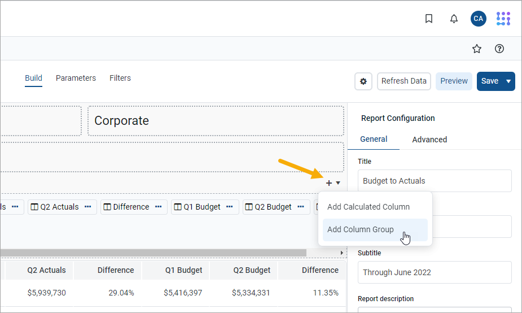Switch to the Parameters tab
The height and width of the screenshot is (313, 522).
(x=76, y=78)
